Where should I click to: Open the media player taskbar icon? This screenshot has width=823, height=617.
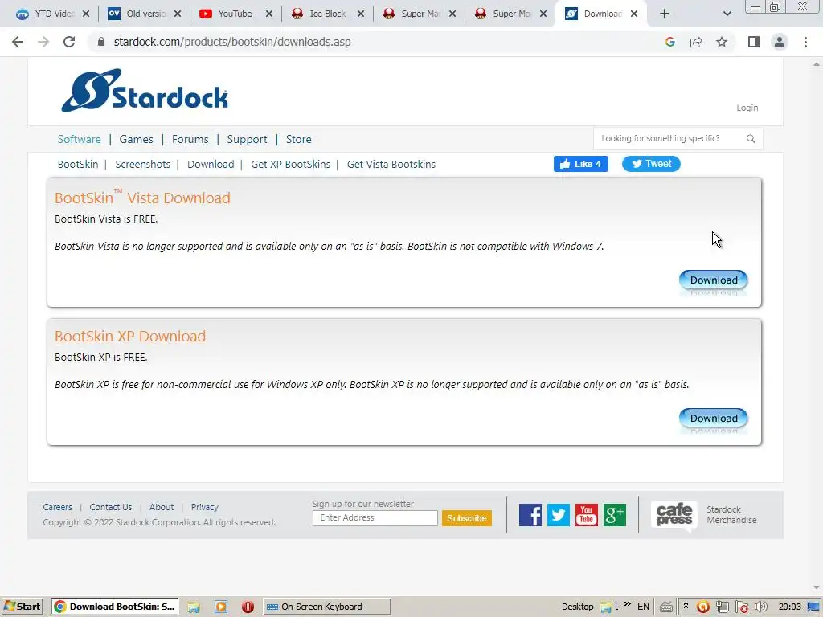(221, 607)
